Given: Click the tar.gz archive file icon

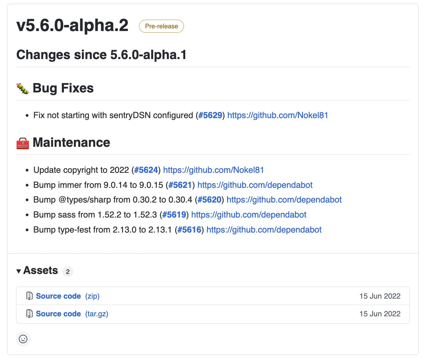Looking at the screenshot, I should tap(29, 314).
